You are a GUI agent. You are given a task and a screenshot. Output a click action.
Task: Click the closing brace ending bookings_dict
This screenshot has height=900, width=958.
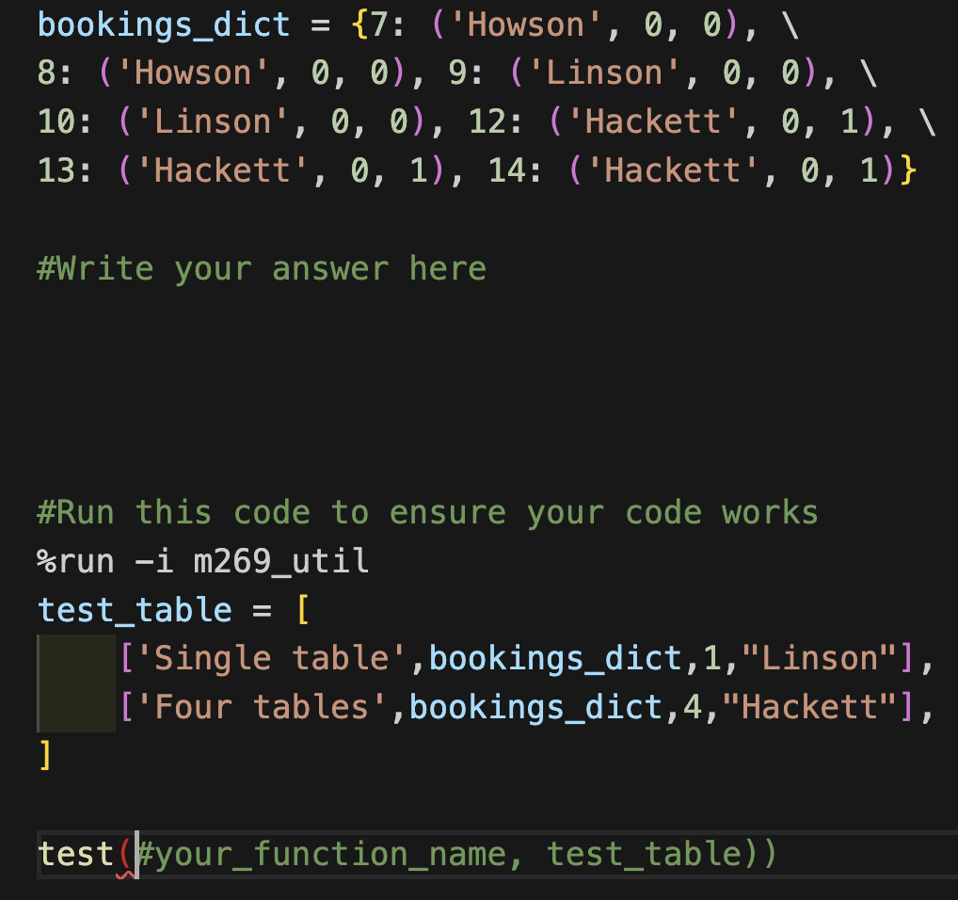pos(908,170)
